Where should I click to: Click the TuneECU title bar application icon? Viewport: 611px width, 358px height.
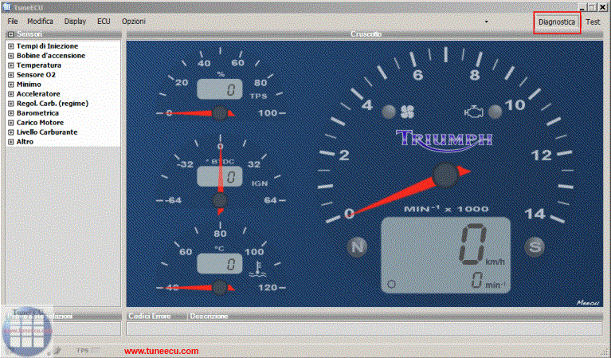[6, 7]
